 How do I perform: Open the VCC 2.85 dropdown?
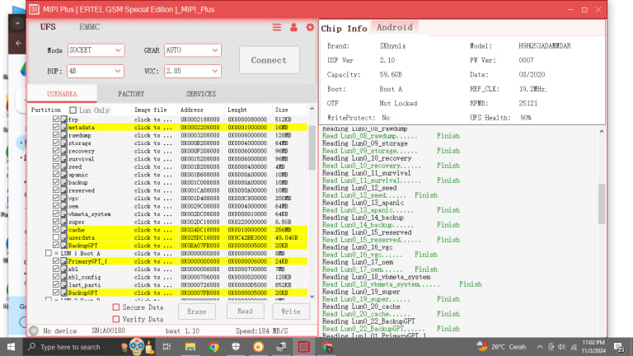click(193, 71)
